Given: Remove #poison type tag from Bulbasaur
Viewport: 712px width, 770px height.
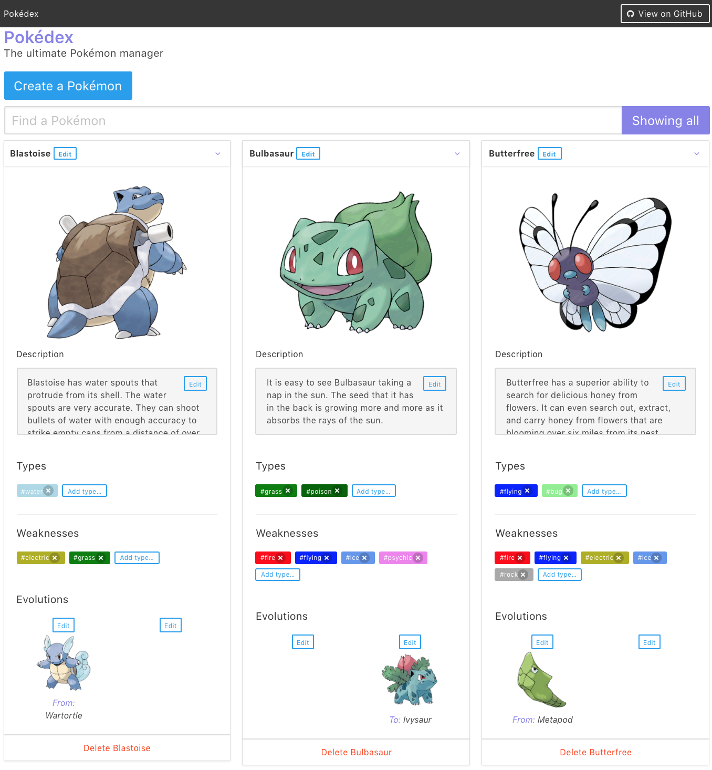Looking at the screenshot, I should [x=337, y=491].
